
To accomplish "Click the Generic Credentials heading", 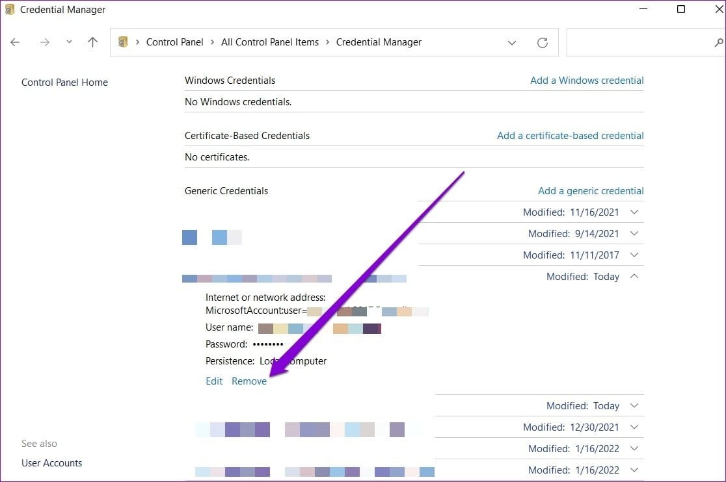I will click(x=226, y=191).
